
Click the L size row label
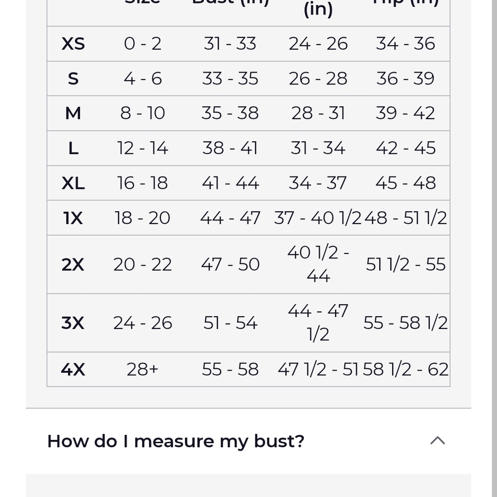(x=73, y=148)
